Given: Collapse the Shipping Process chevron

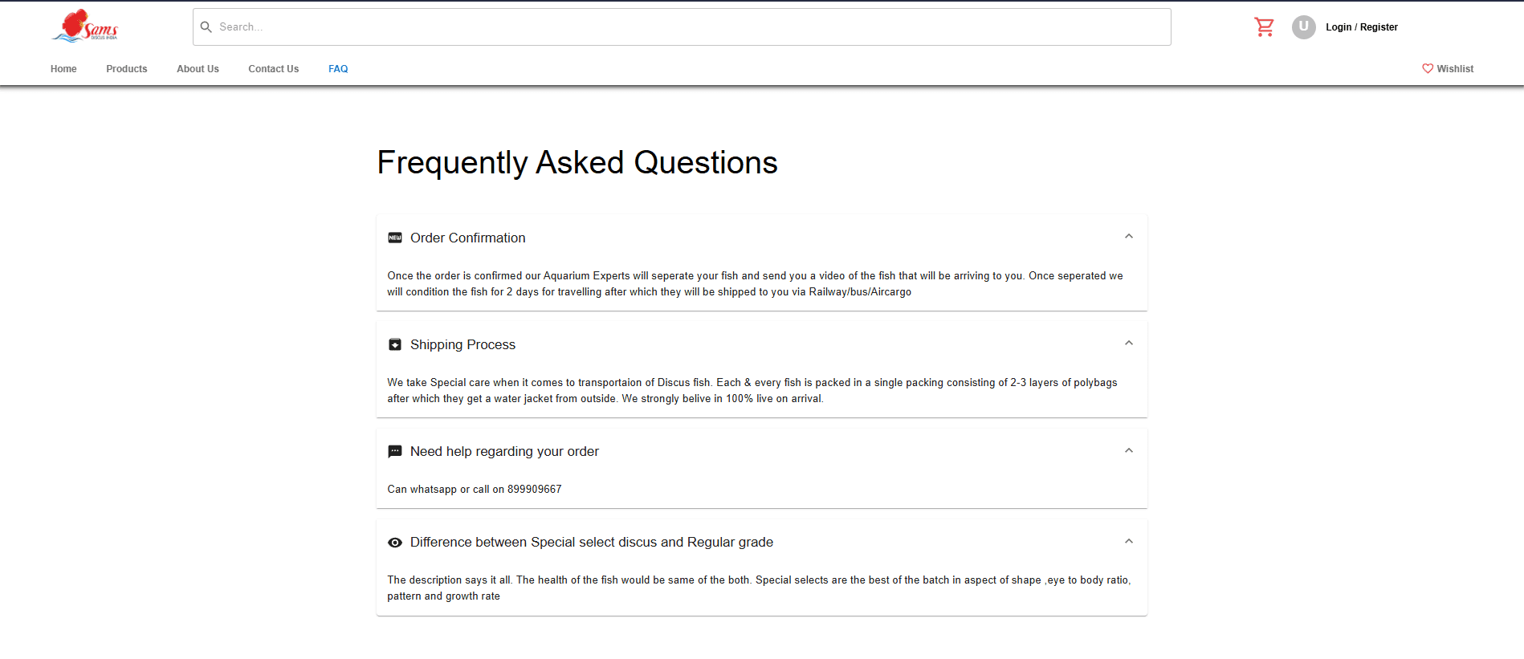Looking at the screenshot, I should [x=1129, y=344].
